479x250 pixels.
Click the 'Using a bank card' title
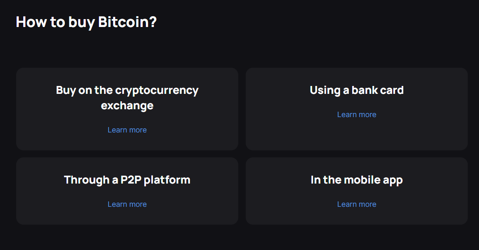coord(356,90)
